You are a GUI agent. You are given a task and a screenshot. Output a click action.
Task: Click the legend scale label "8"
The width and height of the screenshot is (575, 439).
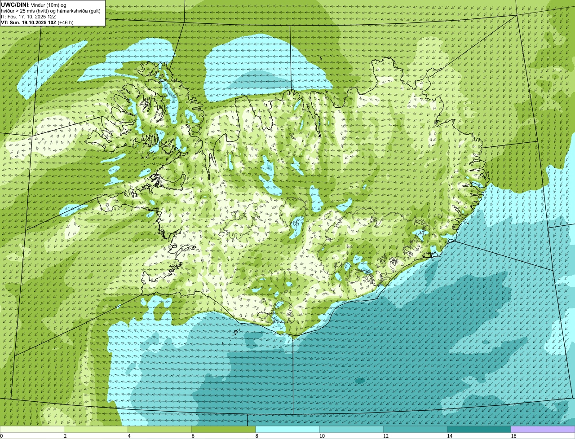point(257,436)
